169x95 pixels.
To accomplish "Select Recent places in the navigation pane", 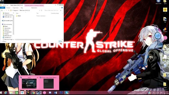I will (8, 15).
